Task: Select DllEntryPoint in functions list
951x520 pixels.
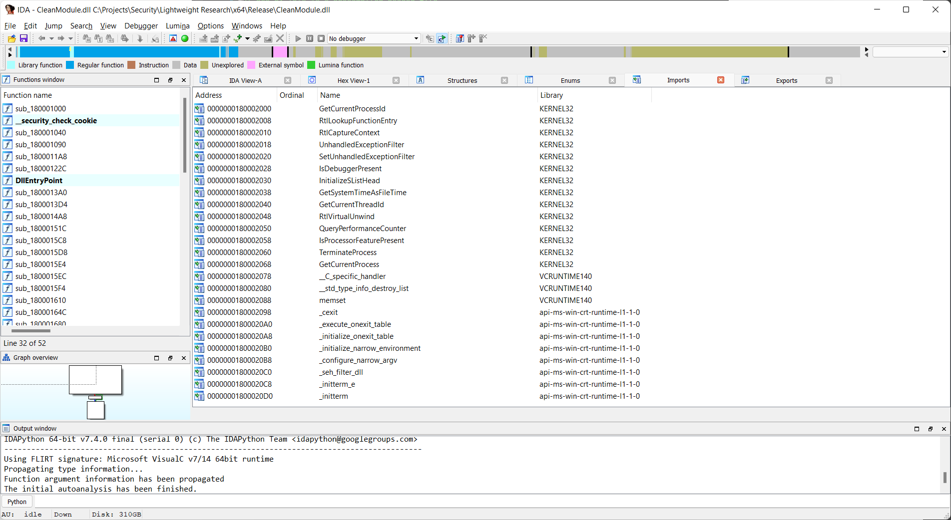Action: pos(90,181)
